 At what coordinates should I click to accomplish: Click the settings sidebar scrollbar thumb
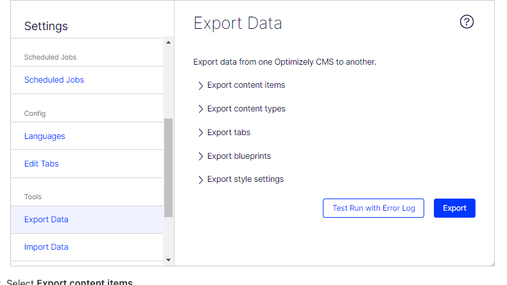point(168,168)
